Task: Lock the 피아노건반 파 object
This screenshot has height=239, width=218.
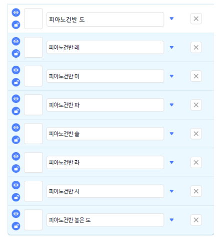Action: (x=16, y=111)
